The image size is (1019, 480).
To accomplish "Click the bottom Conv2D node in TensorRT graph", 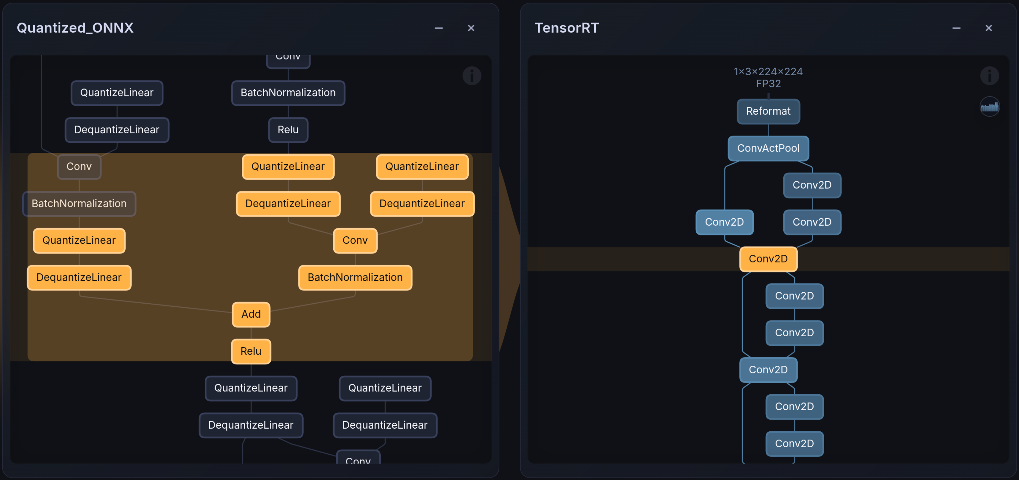I will tap(794, 444).
